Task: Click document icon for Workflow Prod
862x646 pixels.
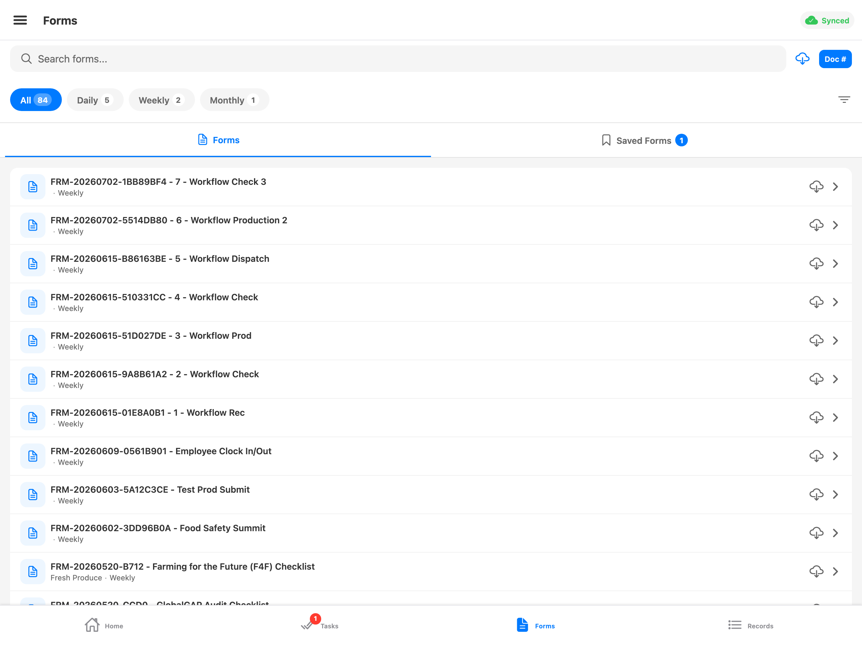Action: coord(33,341)
